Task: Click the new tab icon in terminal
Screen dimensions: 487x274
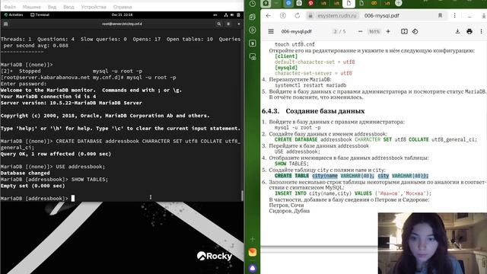Action: point(5,24)
